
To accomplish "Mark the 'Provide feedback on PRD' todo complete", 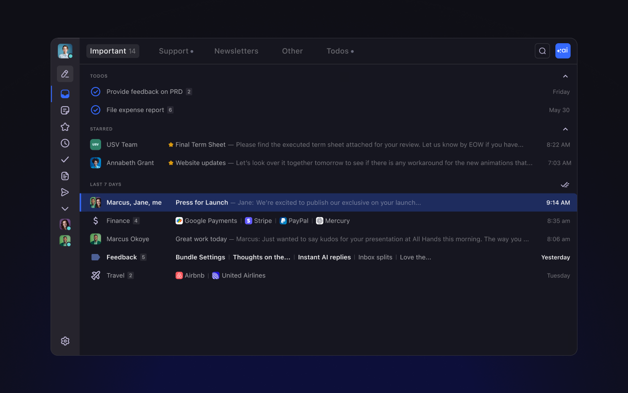I will pyautogui.click(x=95, y=91).
